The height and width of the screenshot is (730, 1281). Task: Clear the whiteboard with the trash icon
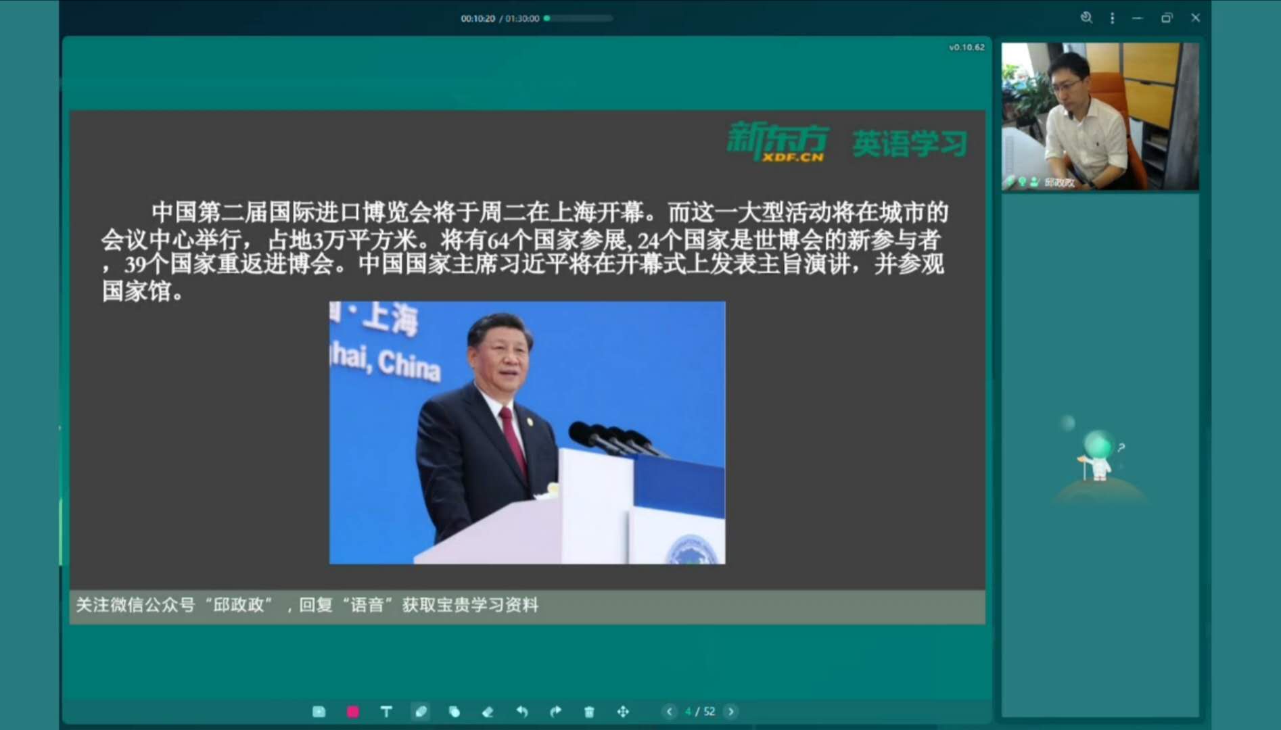click(x=589, y=712)
